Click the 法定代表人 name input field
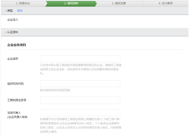The width and height of the screenshot is (189, 137). (80, 113)
